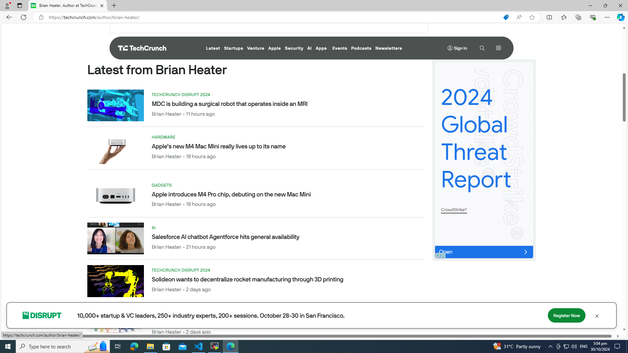Open the taskbar clock and date

(x=600, y=346)
